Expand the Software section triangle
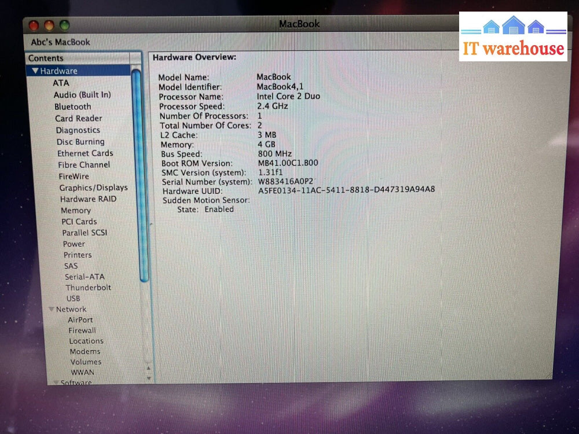Viewport: 579px width, 434px height. [57, 382]
